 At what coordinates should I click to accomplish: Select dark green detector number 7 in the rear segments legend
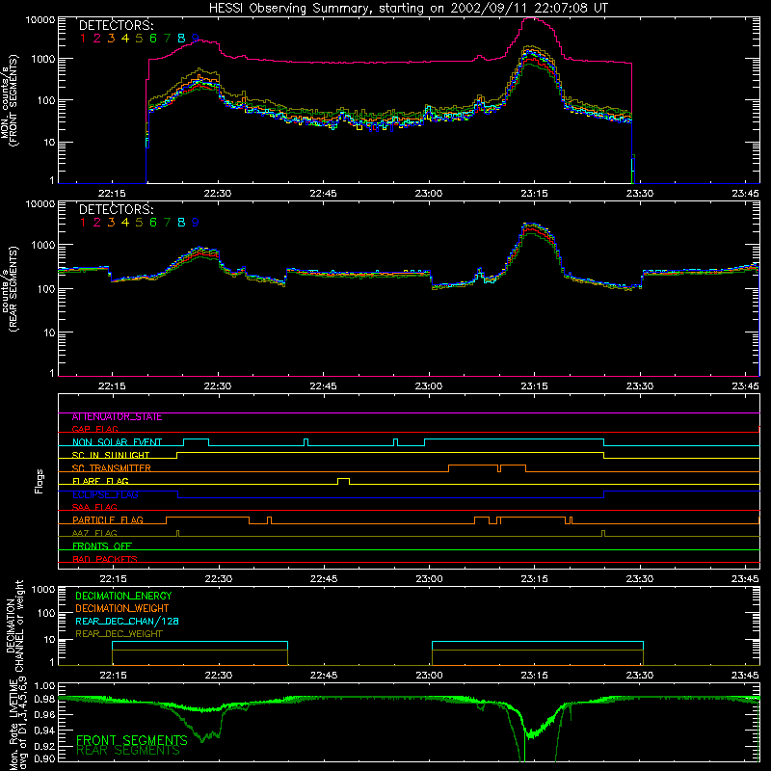click(167, 223)
